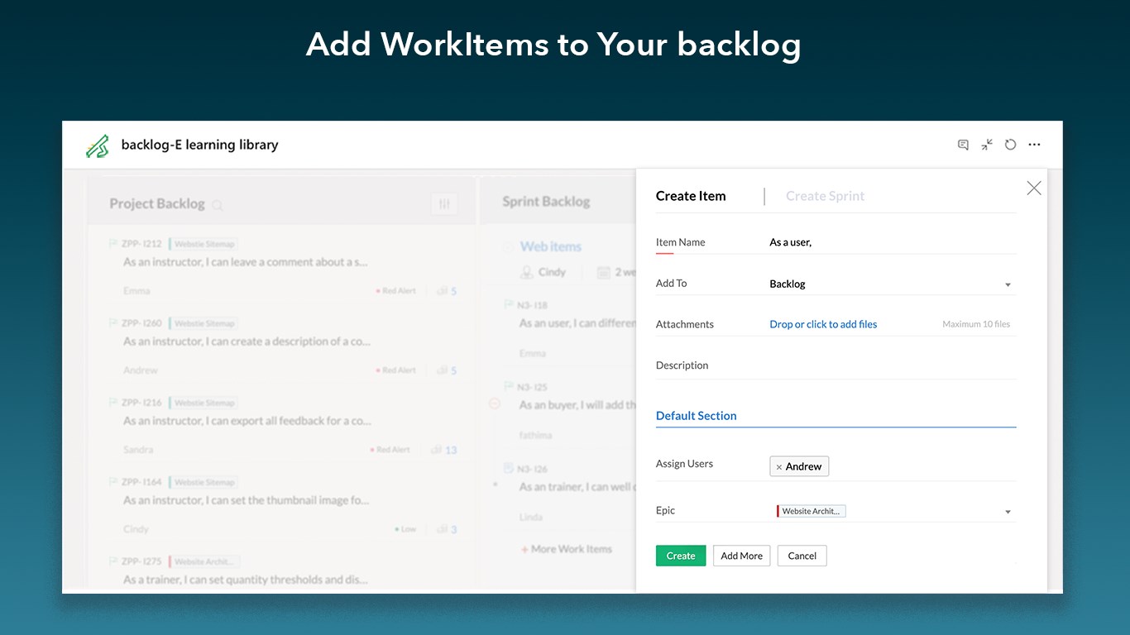Click the Item Name input field
This screenshot has height=635, width=1130.
click(x=892, y=242)
